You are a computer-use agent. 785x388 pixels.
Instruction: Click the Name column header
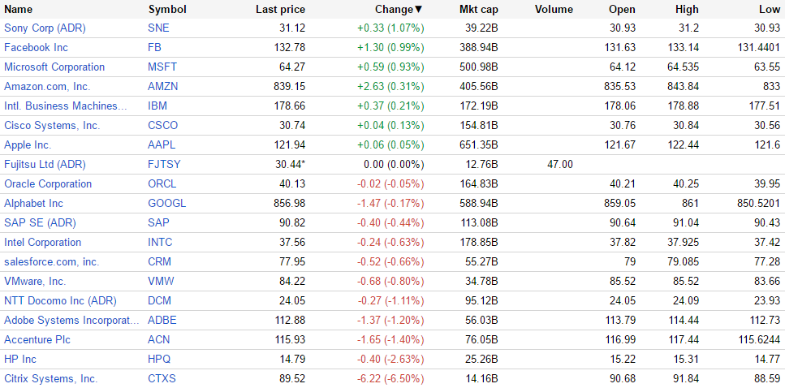19,9
